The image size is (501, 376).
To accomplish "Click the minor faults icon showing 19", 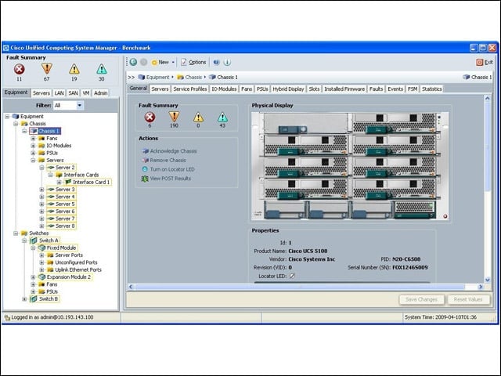I will pyautogui.click(x=74, y=69).
